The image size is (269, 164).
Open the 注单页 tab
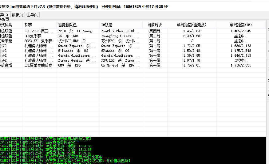coord(32,15)
